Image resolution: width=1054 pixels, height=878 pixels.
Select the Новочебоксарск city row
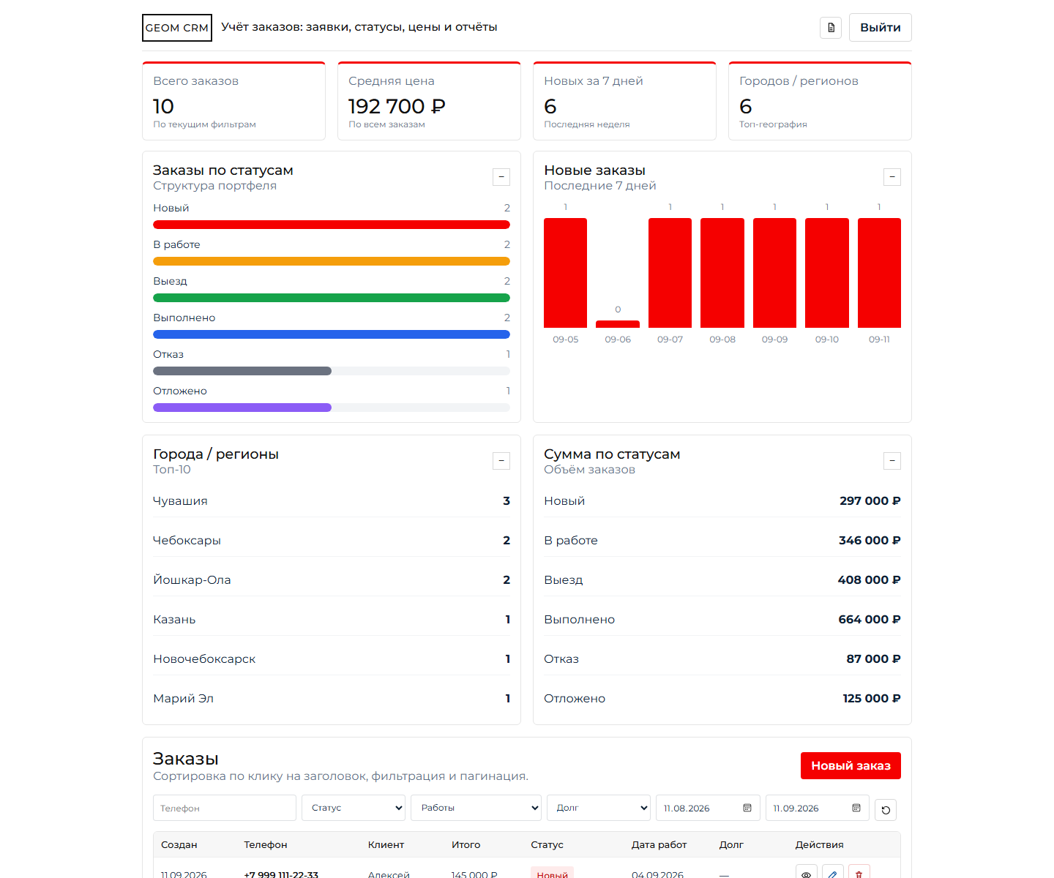332,659
